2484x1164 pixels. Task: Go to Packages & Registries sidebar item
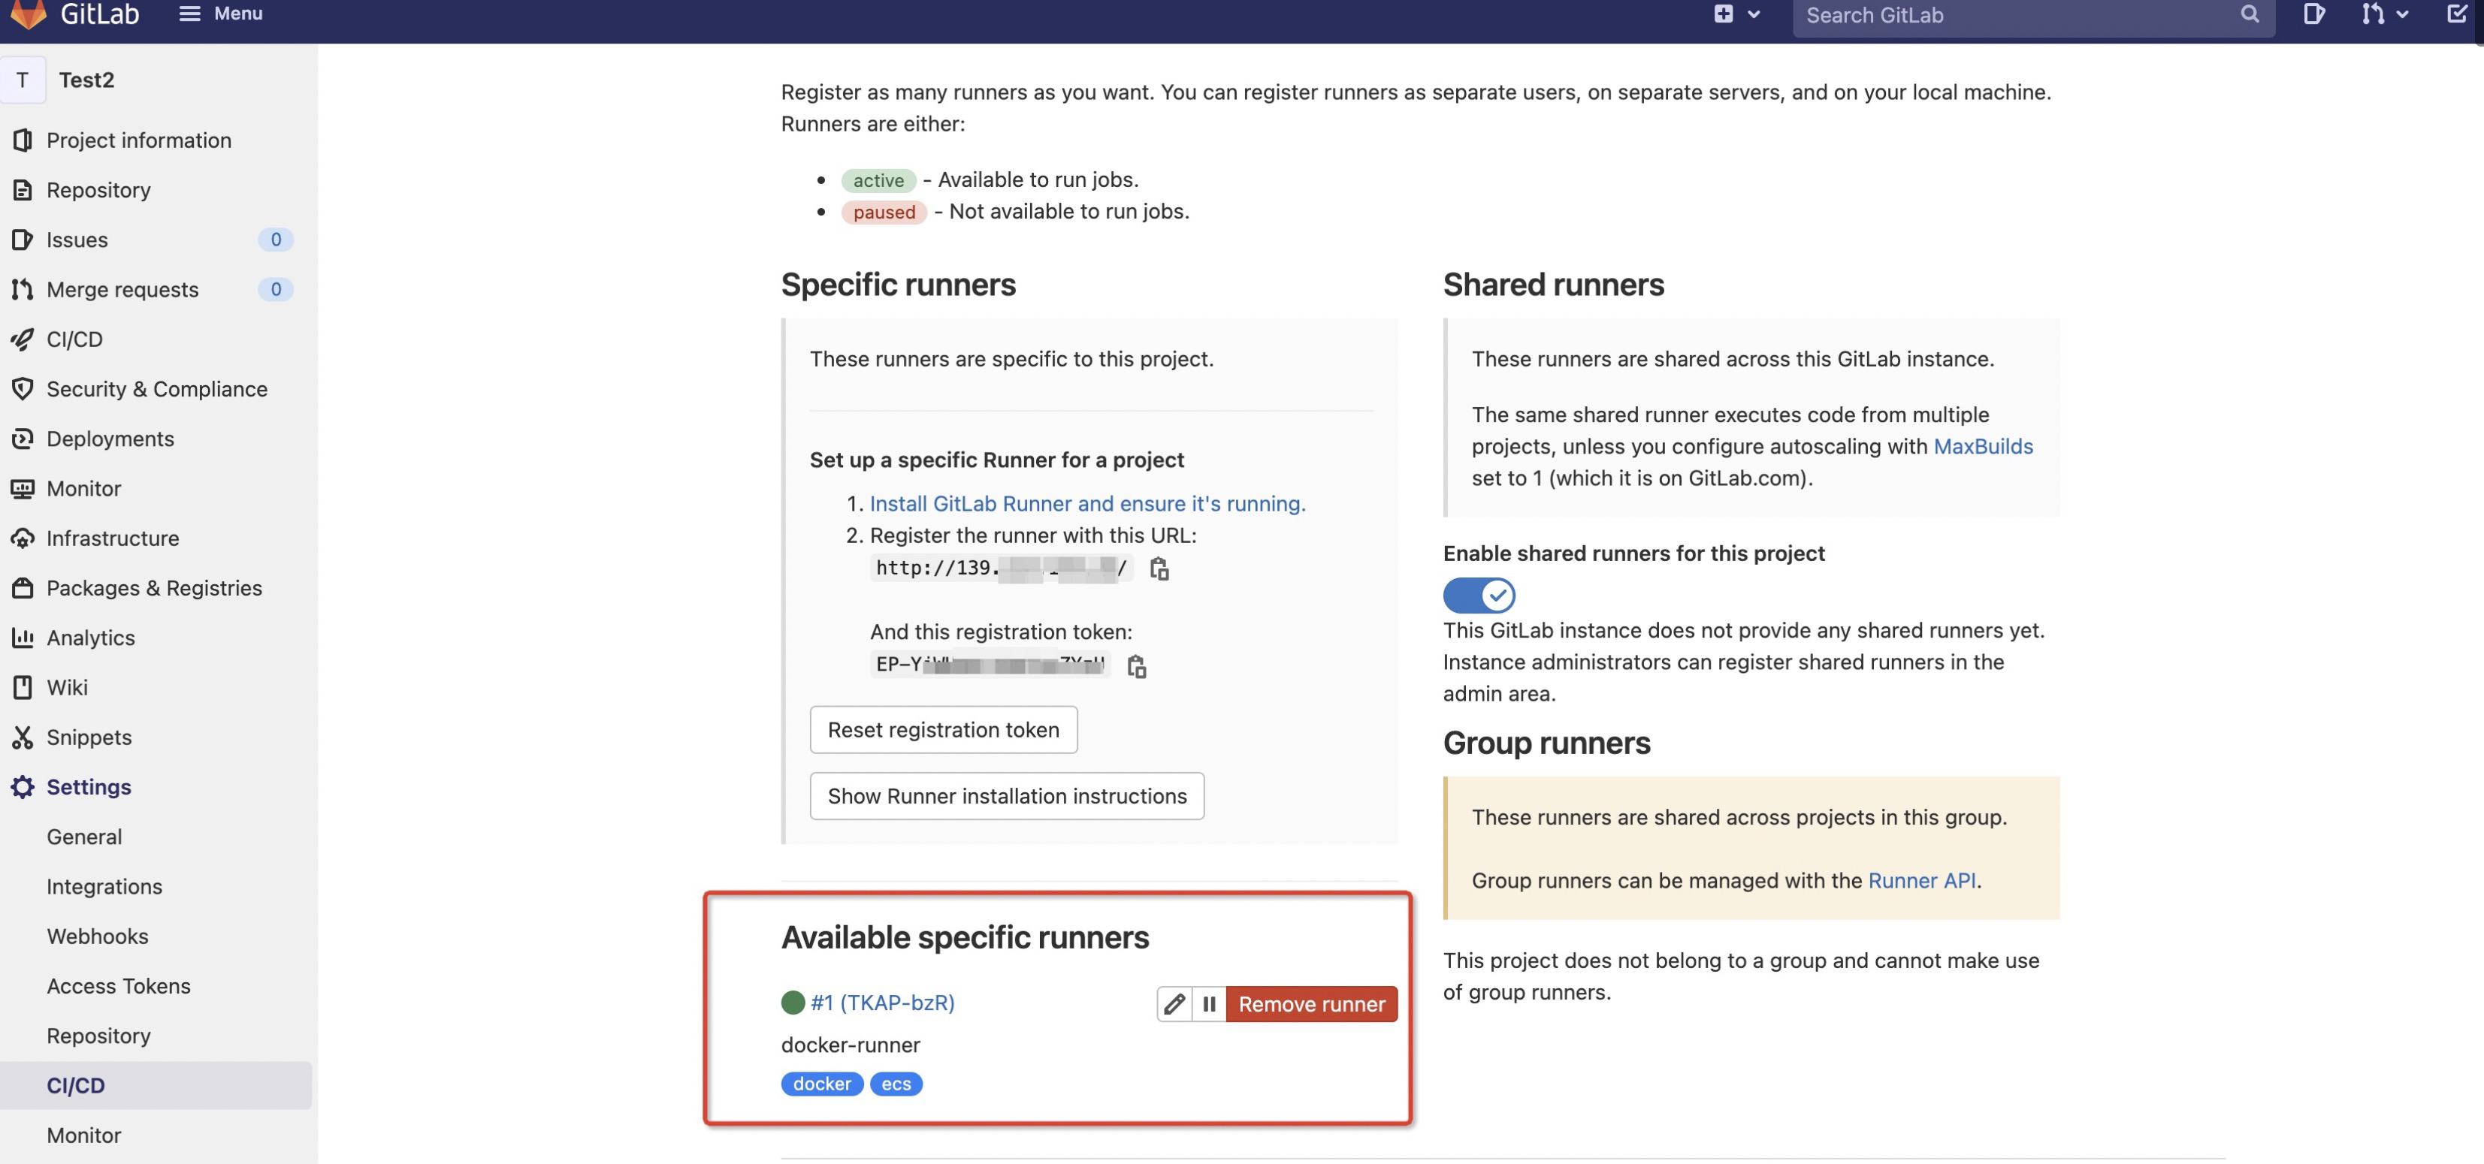click(x=154, y=588)
